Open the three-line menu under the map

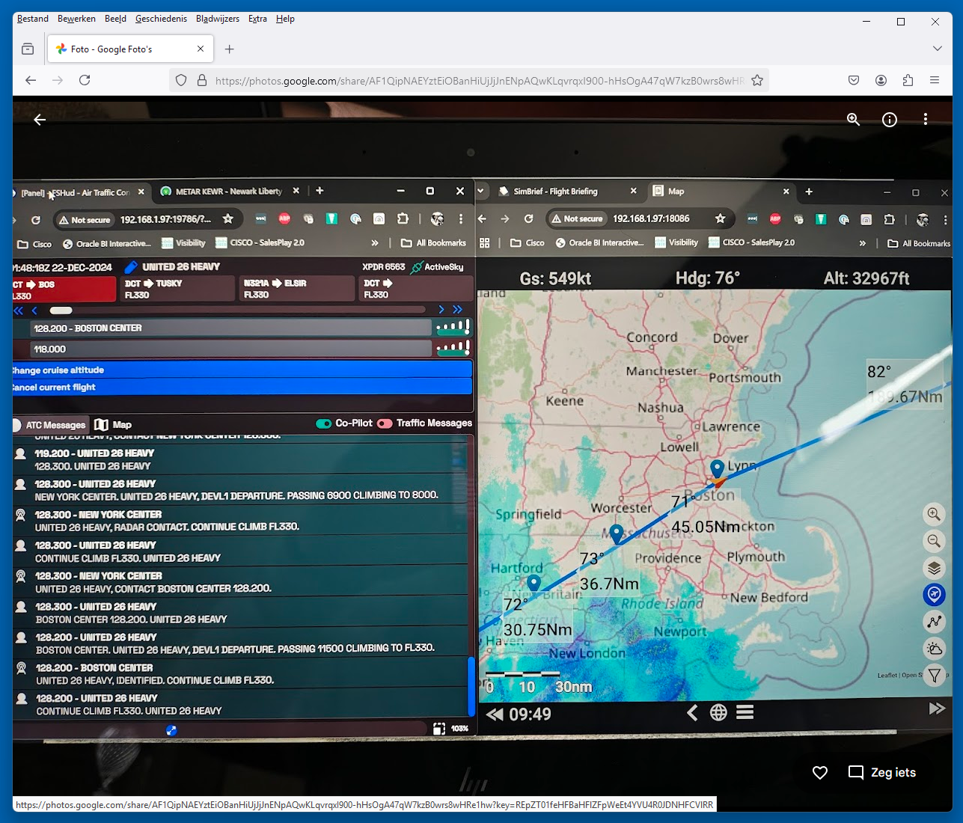click(745, 712)
